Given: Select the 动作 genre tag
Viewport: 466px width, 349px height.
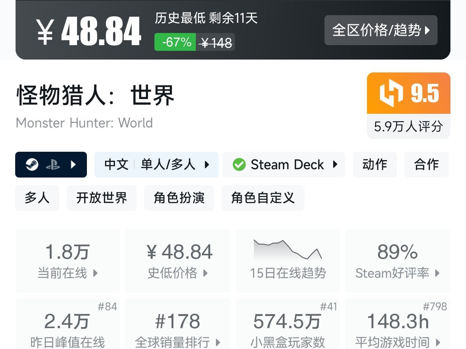Looking at the screenshot, I should (x=375, y=165).
